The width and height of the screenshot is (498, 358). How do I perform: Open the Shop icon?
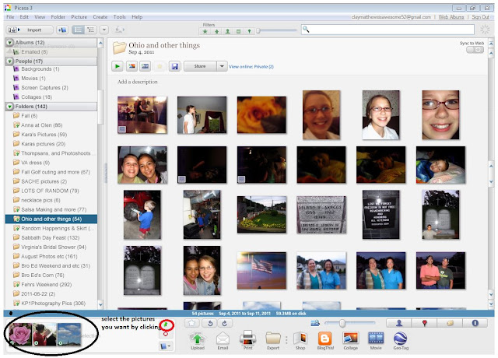click(300, 339)
